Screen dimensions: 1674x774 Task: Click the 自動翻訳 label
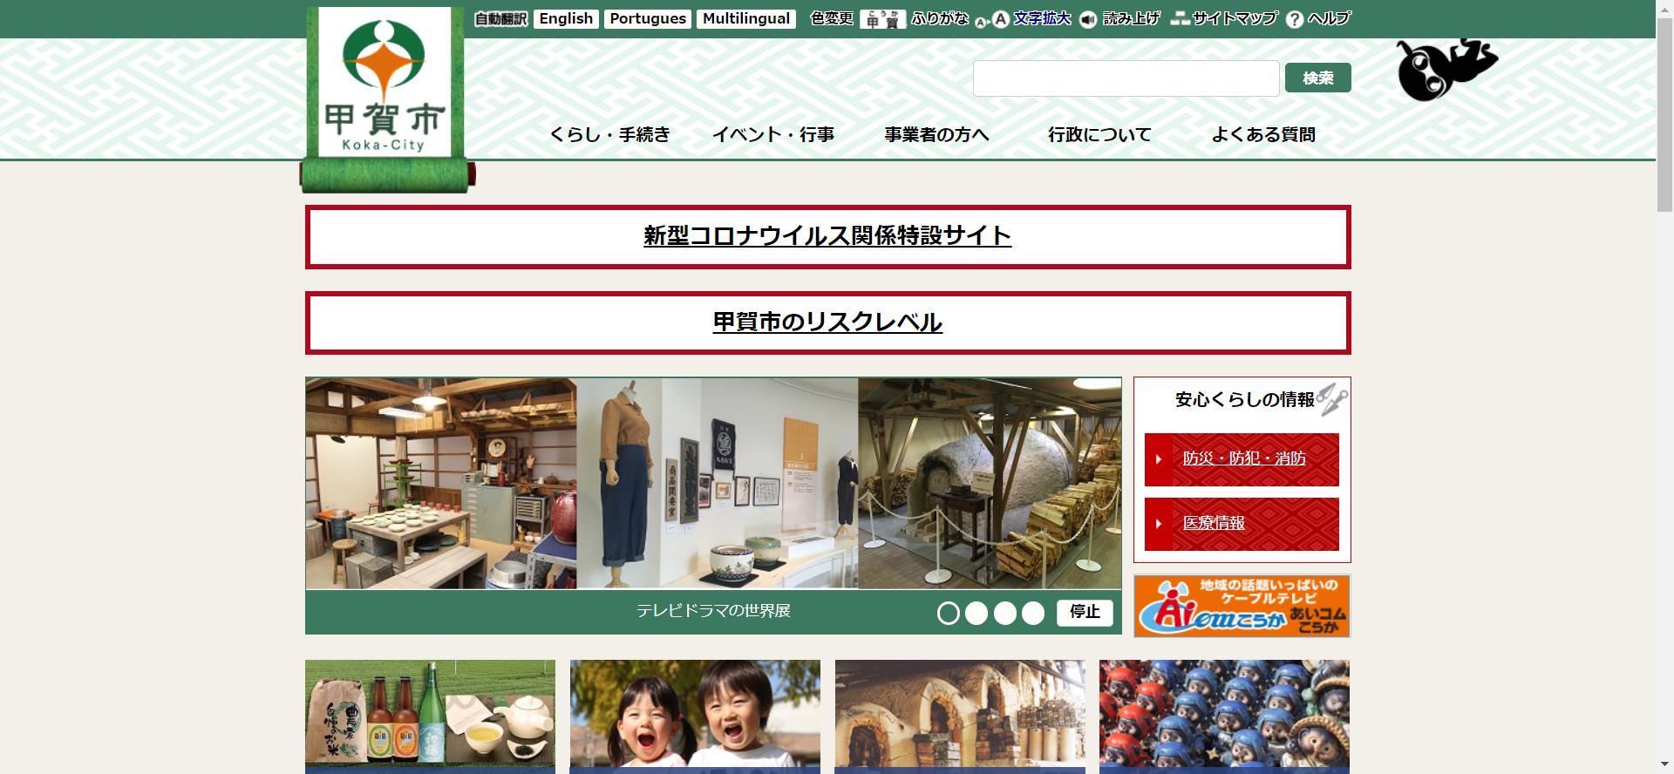[500, 19]
